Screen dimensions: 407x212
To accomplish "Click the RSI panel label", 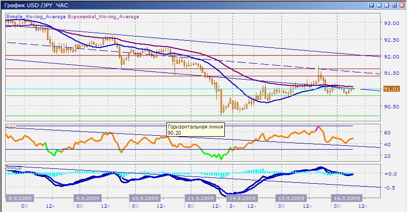I will pos(11,127).
